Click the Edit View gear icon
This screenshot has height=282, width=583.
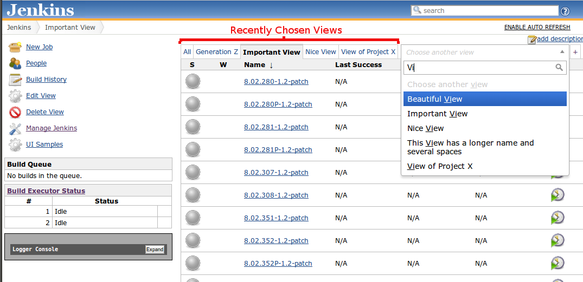(x=15, y=96)
